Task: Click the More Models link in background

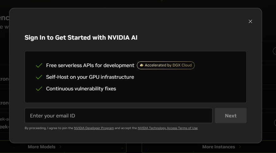Action: [x=41, y=147]
